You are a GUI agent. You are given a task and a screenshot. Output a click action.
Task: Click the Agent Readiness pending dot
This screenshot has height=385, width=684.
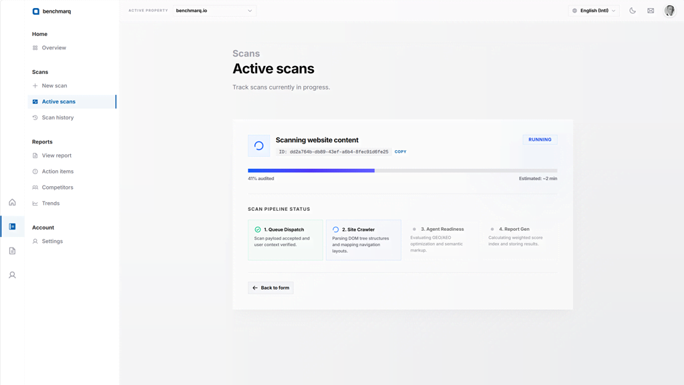click(414, 229)
